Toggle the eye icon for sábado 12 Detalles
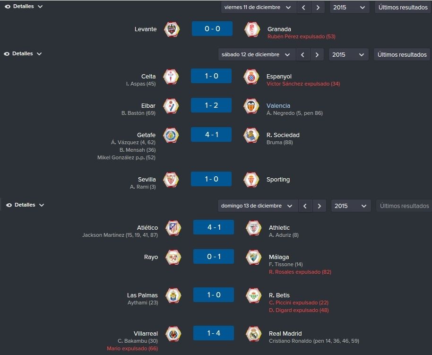The image size is (432, 355). point(7,54)
